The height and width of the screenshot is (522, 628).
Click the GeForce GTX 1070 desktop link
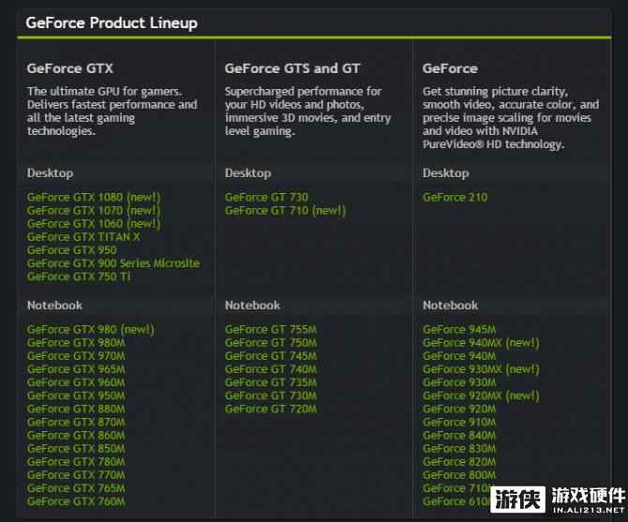[93, 211]
